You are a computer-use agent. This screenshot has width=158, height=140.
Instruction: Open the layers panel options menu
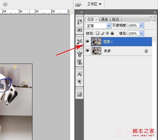(x=154, y=21)
